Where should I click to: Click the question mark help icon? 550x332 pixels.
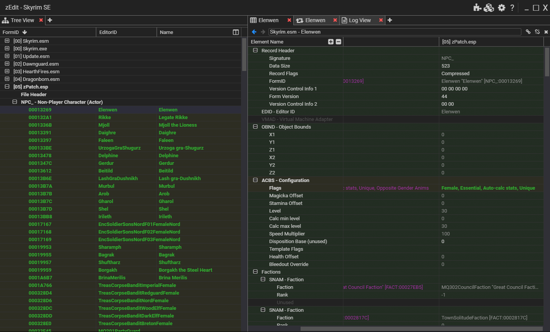point(512,8)
